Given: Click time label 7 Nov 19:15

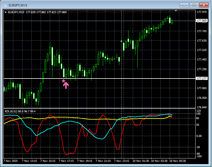Looking at the screenshot, I should [85, 161].
